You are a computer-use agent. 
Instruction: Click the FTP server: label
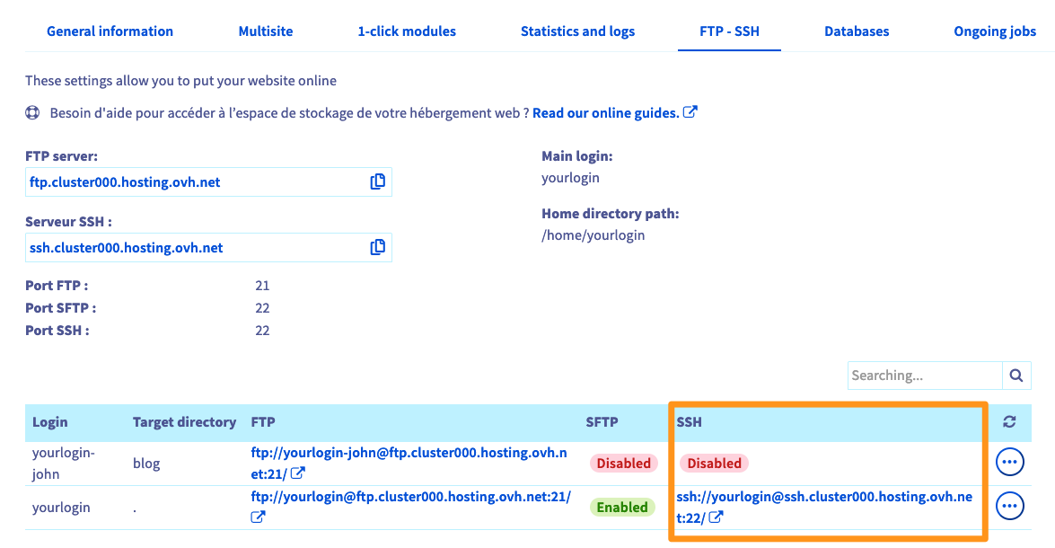(x=61, y=155)
